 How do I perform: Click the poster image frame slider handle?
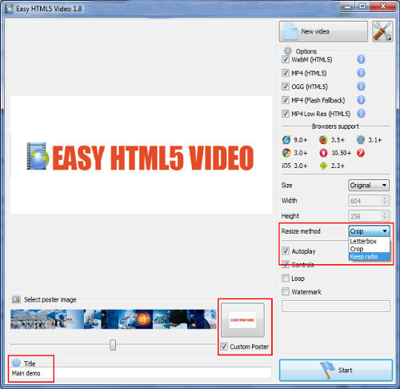click(113, 345)
